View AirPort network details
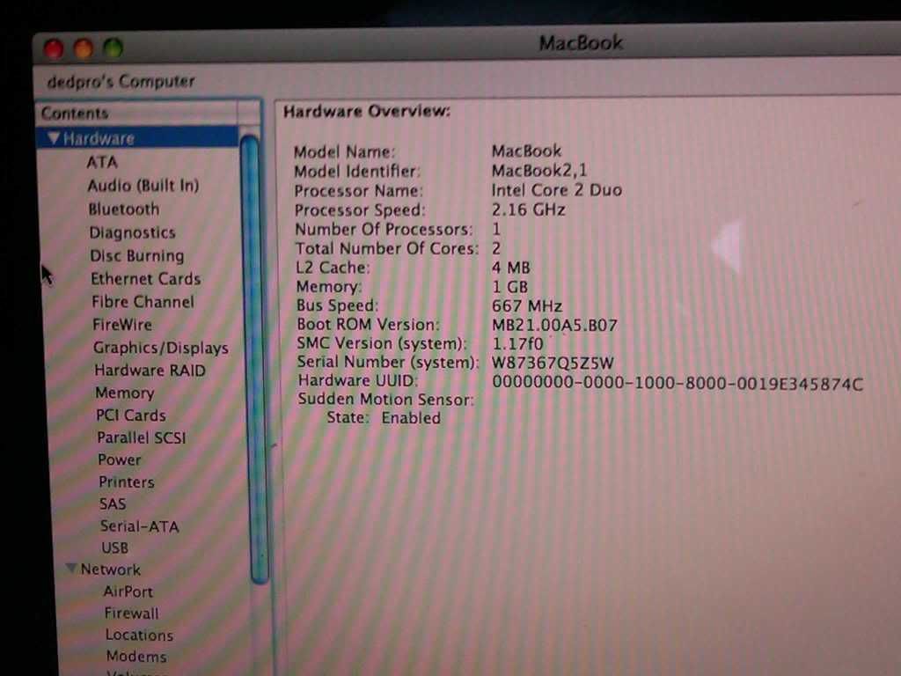Image resolution: width=901 pixels, height=676 pixels. [128, 591]
